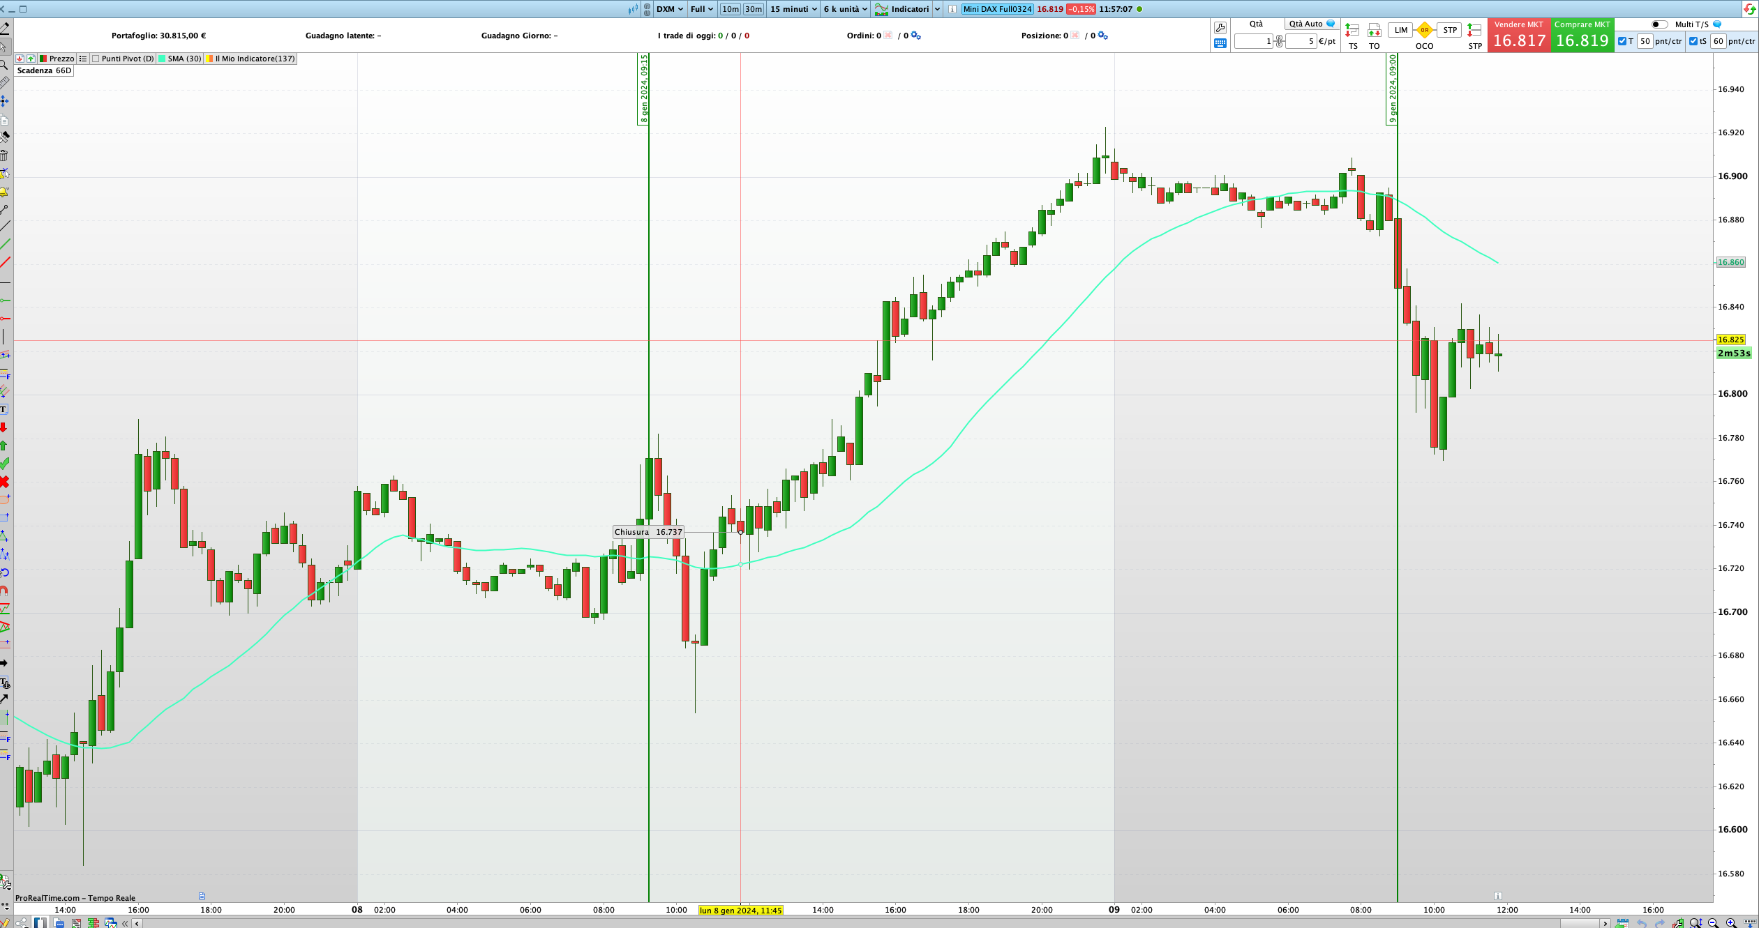Enable the Punti Pivot (D) checkbox
The image size is (1759, 928).
[96, 59]
